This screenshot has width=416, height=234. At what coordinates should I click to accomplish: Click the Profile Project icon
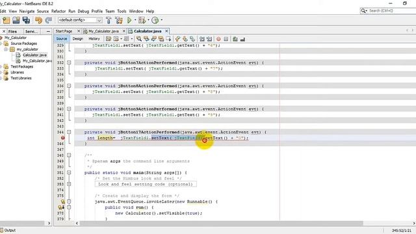click(x=155, y=20)
